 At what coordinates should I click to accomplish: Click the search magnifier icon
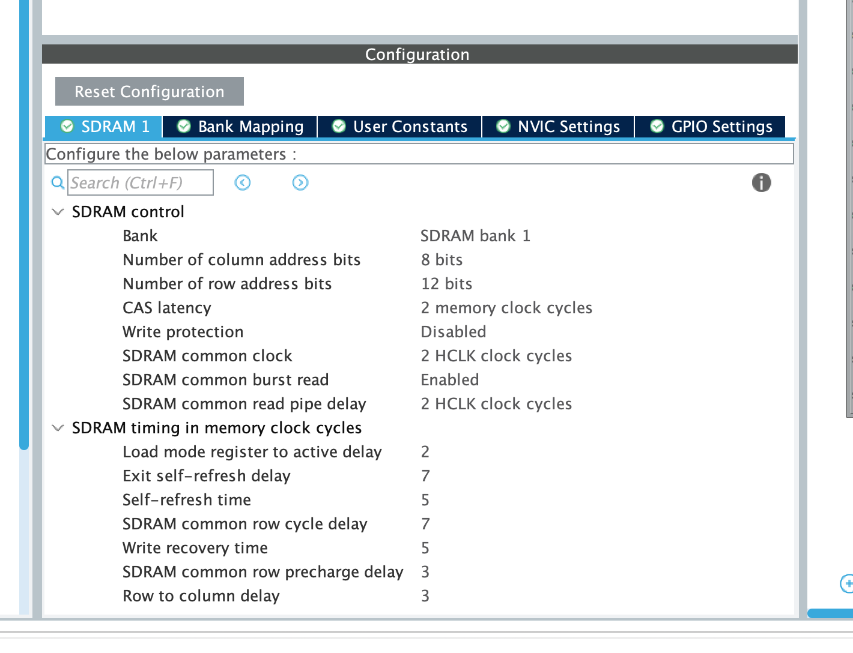(x=57, y=182)
